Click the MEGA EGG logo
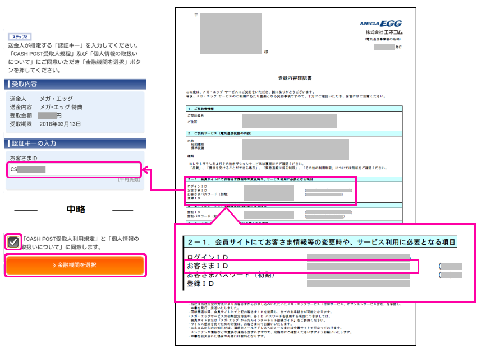Screen dimensions: 477x353 382,24
